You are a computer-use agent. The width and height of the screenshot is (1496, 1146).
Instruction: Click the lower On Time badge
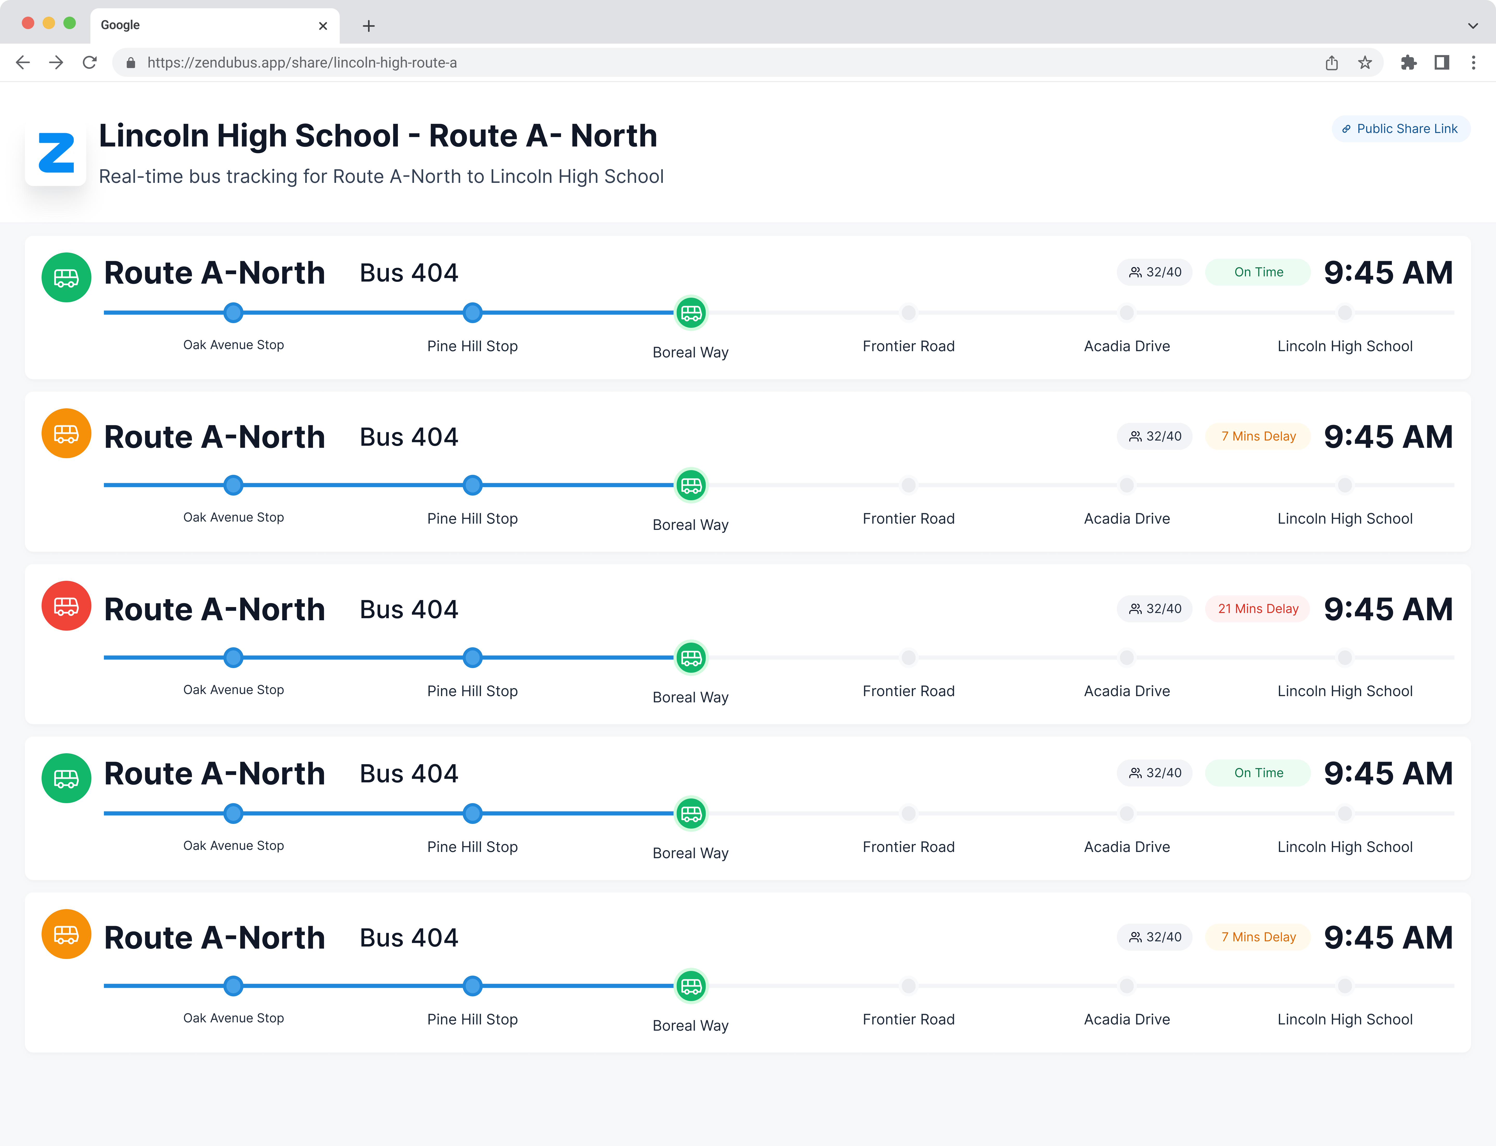pyautogui.click(x=1258, y=773)
